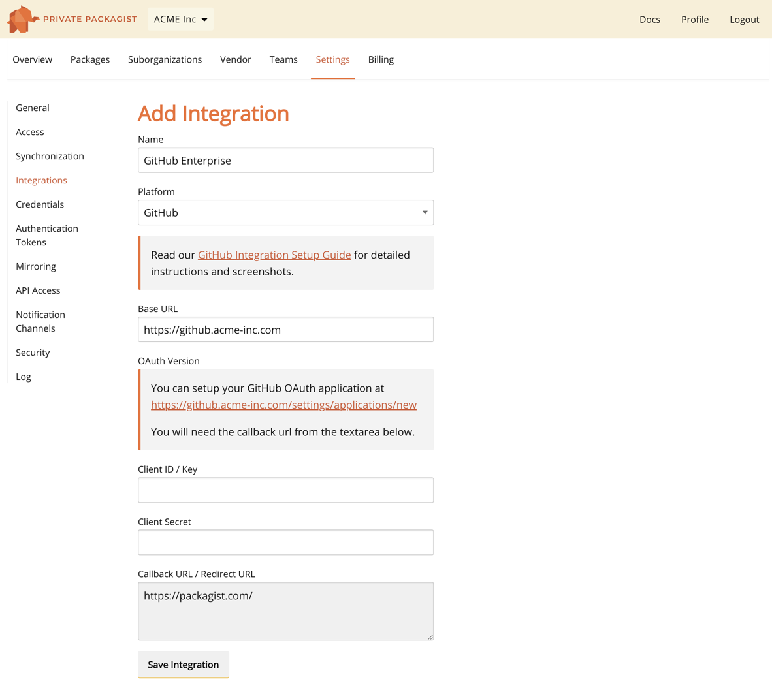Screen dimensions: 772x690
Task: Select Authentication Tokens in sidebar
Action: pos(46,235)
